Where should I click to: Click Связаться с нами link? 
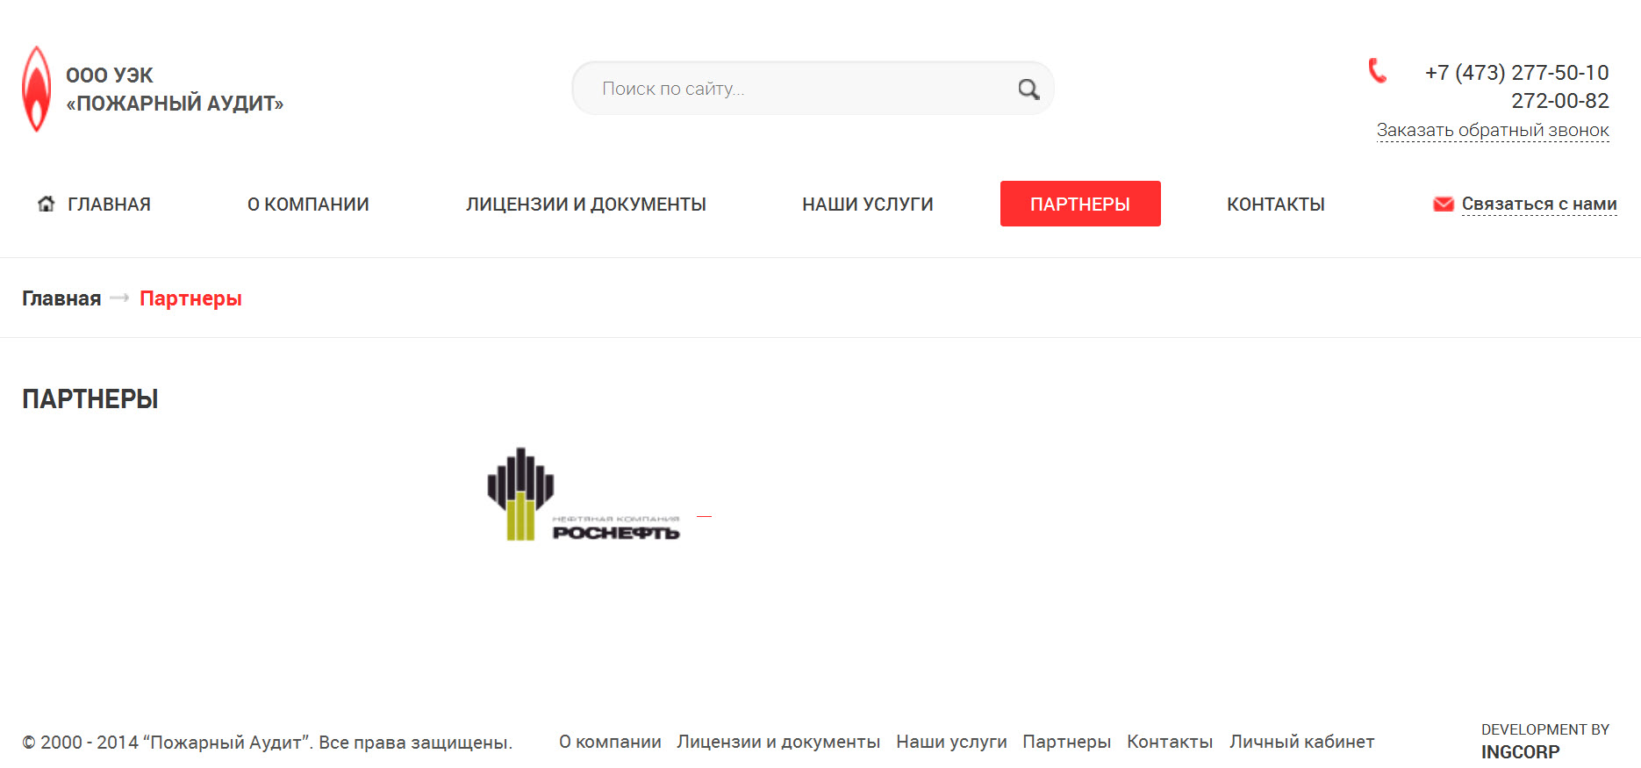[x=1539, y=204]
